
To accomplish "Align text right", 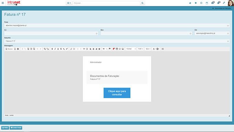I will tap(96, 49).
